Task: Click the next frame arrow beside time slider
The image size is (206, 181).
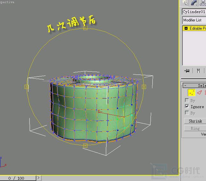Action: click(39, 178)
